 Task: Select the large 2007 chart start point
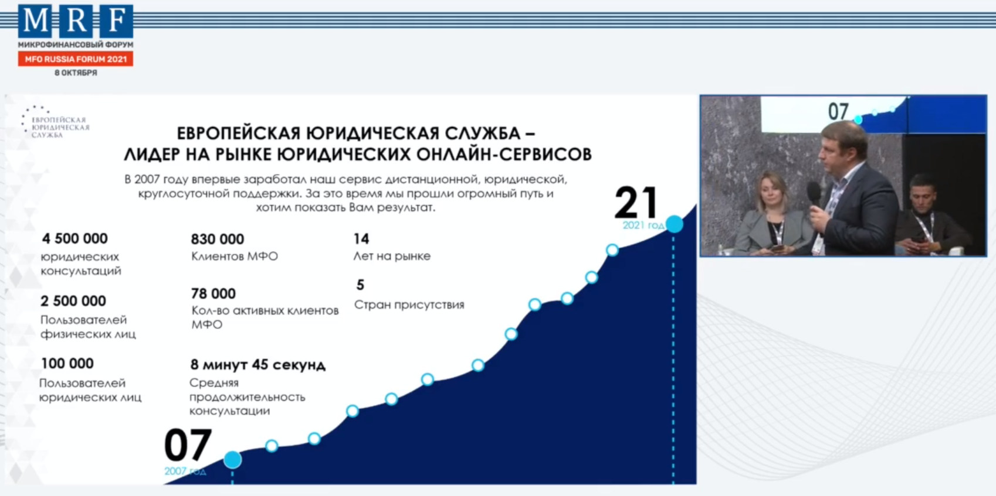232,460
